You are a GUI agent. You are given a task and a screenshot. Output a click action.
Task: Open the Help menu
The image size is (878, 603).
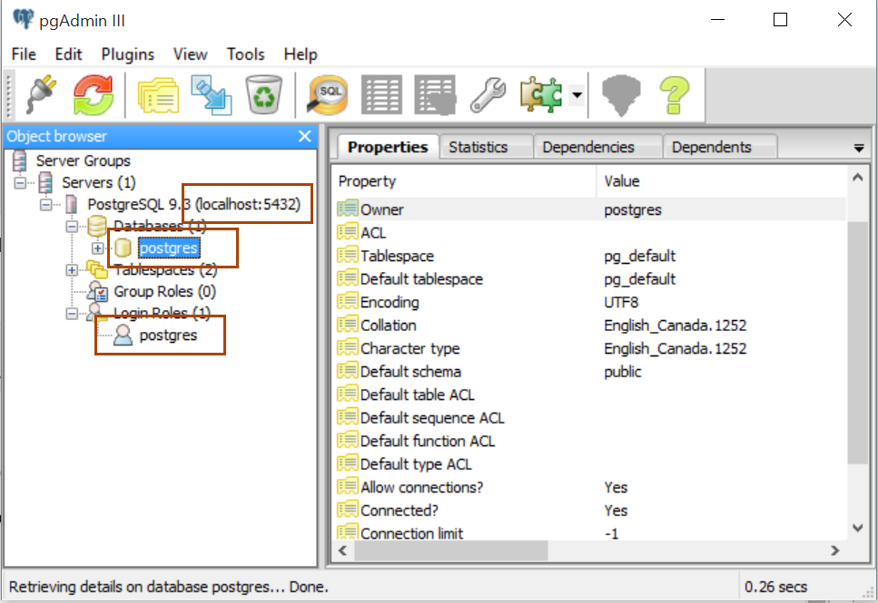(x=301, y=54)
